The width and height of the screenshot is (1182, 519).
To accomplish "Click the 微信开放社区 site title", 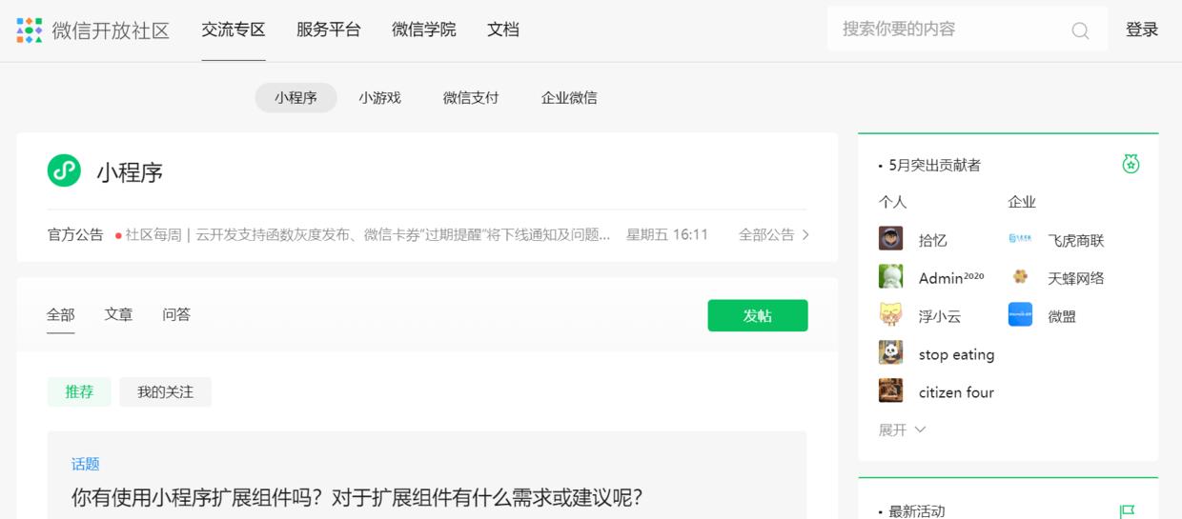I will click(x=111, y=30).
